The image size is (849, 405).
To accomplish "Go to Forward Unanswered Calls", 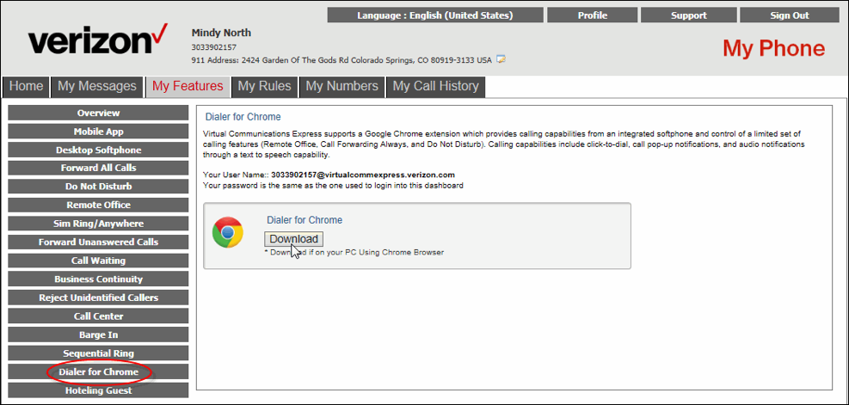I will [98, 242].
